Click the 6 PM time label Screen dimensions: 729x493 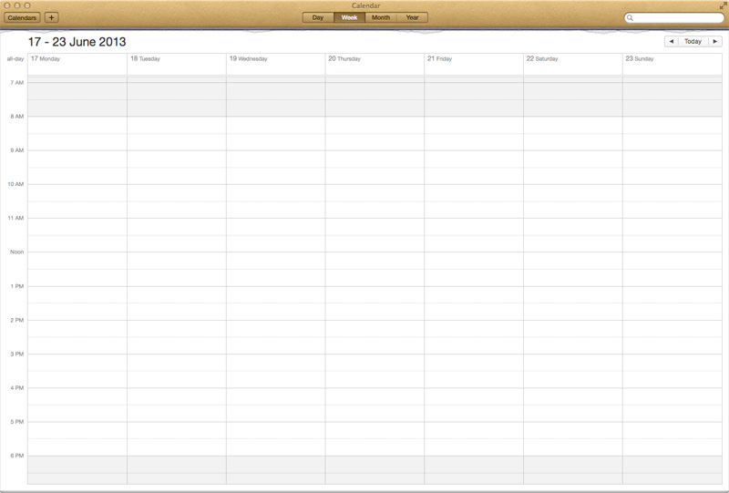[x=17, y=456]
